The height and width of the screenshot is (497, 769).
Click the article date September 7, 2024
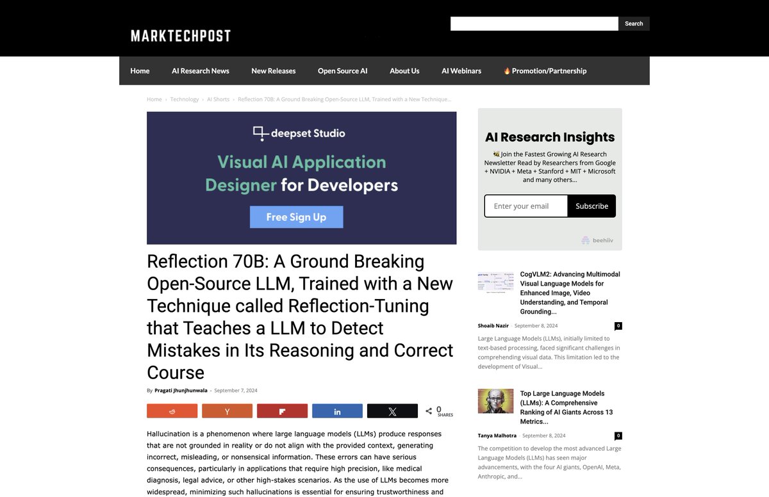click(x=236, y=391)
